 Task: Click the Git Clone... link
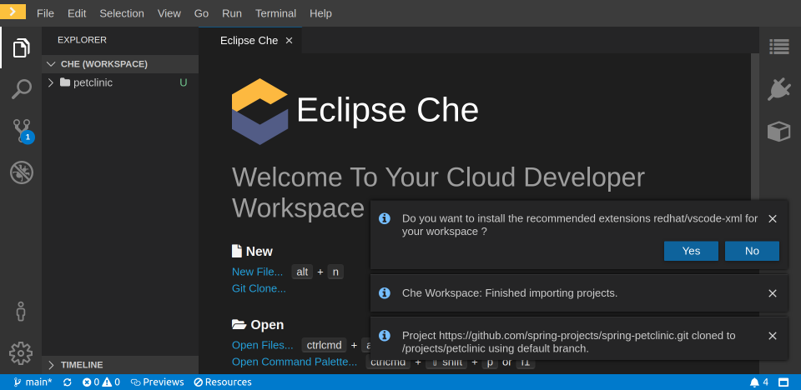pyautogui.click(x=259, y=288)
